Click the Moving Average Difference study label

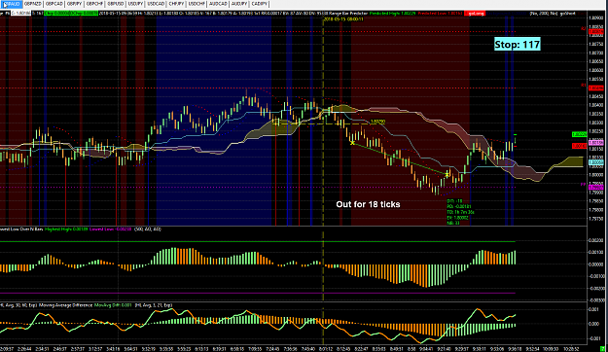pyautogui.click(x=65, y=305)
